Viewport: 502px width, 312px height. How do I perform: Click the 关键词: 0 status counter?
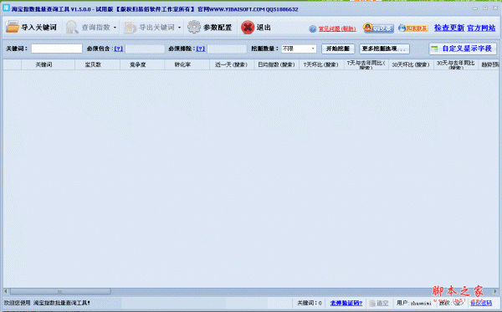[310, 303]
